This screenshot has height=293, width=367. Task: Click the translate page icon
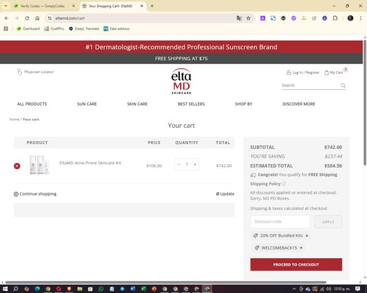tap(239, 18)
